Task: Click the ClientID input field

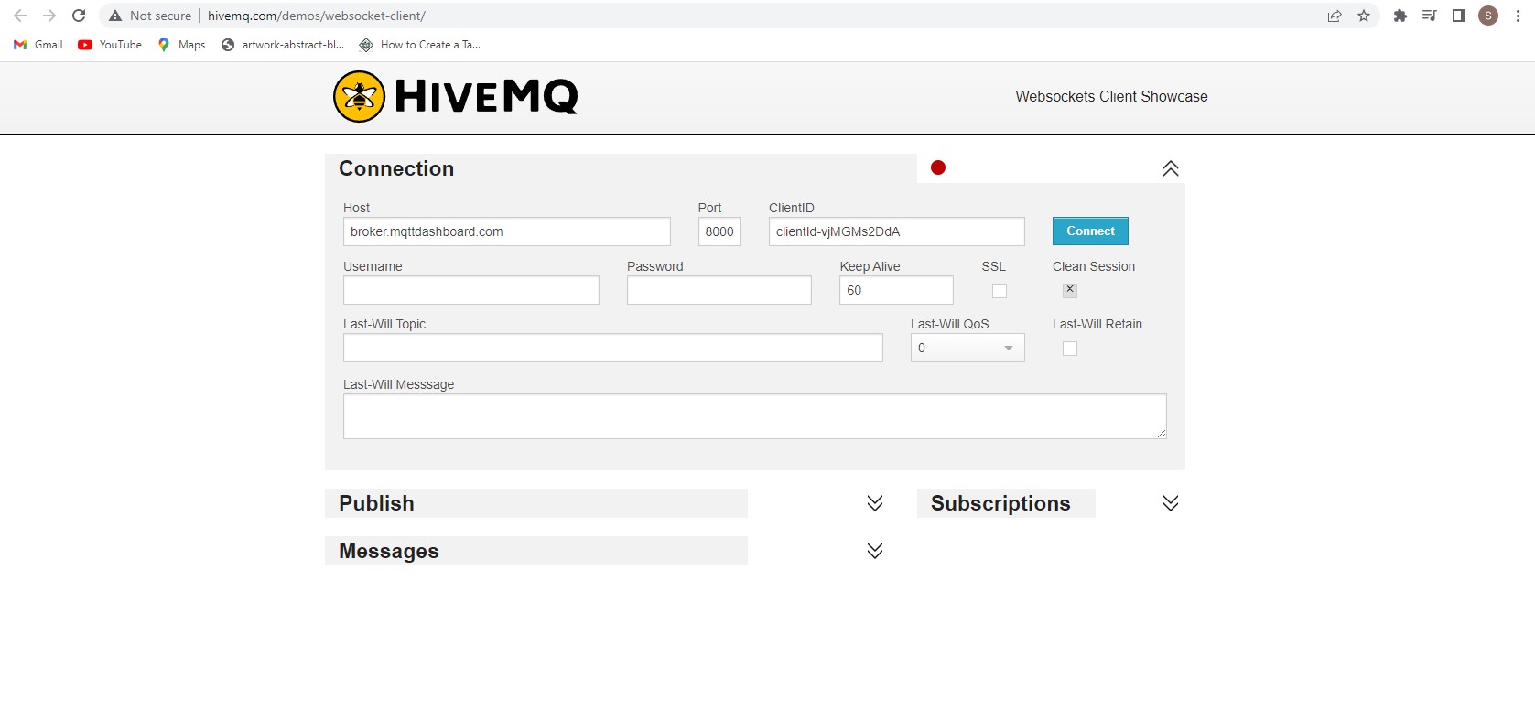Action: coord(897,231)
